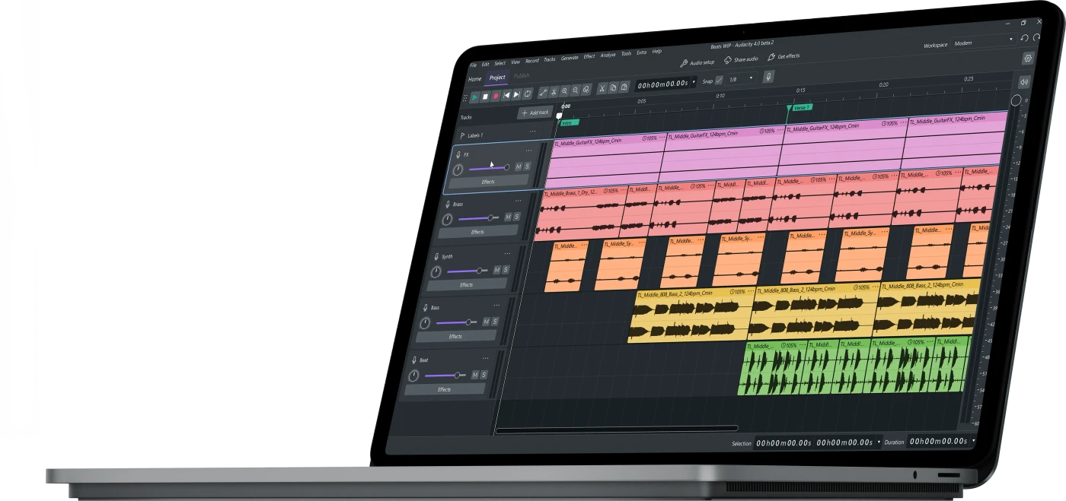Click the zoom to fit icon
Viewport: 1066px width, 501px height.
pos(586,89)
